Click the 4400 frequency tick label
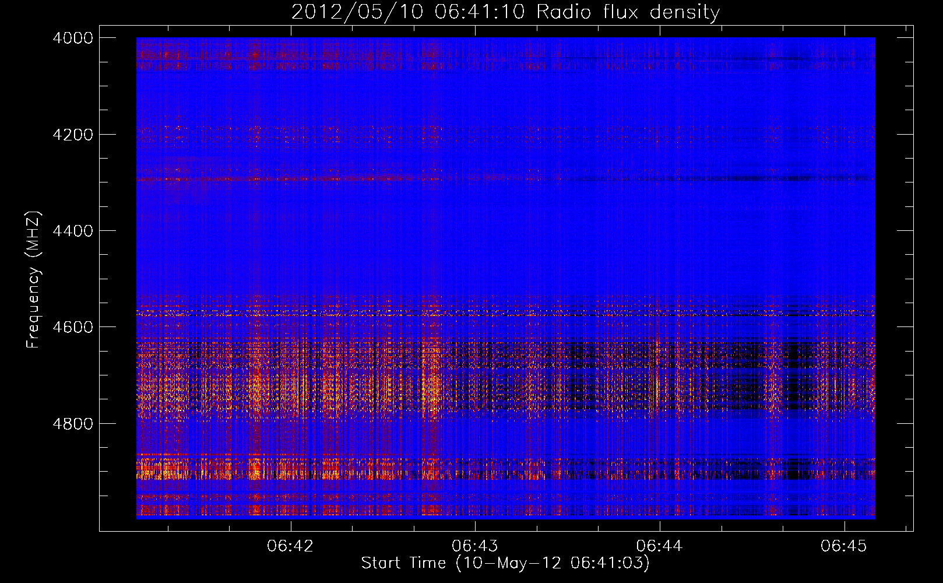Viewport: 943px width, 583px height. [73, 231]
